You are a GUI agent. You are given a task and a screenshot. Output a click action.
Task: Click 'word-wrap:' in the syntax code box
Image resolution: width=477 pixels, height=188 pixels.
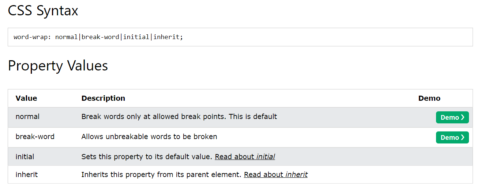pos(32,37)
